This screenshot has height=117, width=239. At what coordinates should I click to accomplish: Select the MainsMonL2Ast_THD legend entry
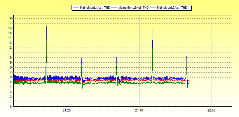click(x=133, y=8)
